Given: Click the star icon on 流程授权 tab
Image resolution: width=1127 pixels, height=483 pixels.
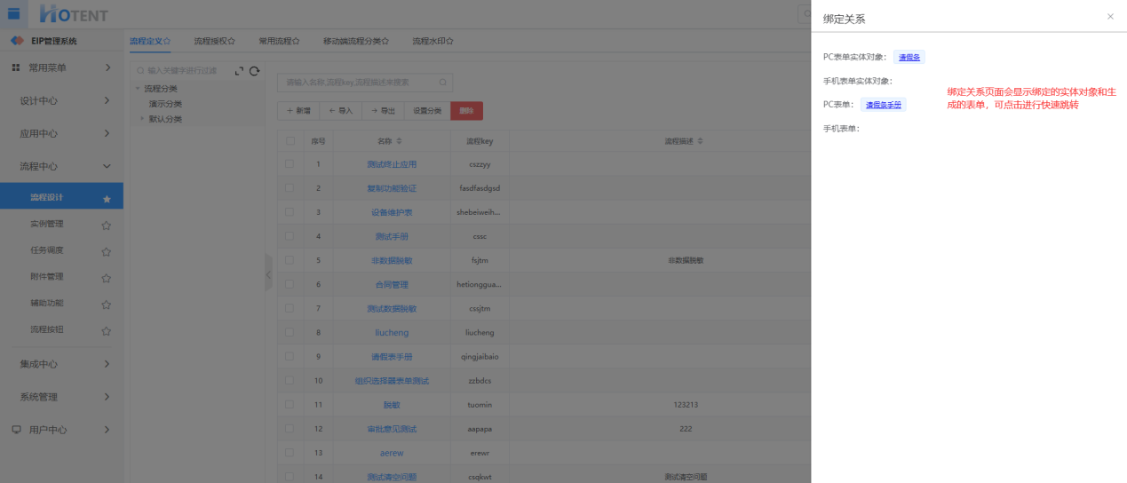Looking at the screenshot, I should 232,41.
